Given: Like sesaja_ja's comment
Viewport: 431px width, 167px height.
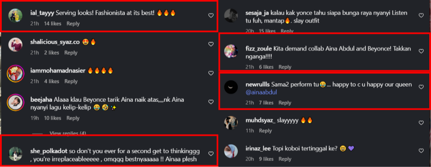Looking at the screenshot, I should tap(421, 16).
